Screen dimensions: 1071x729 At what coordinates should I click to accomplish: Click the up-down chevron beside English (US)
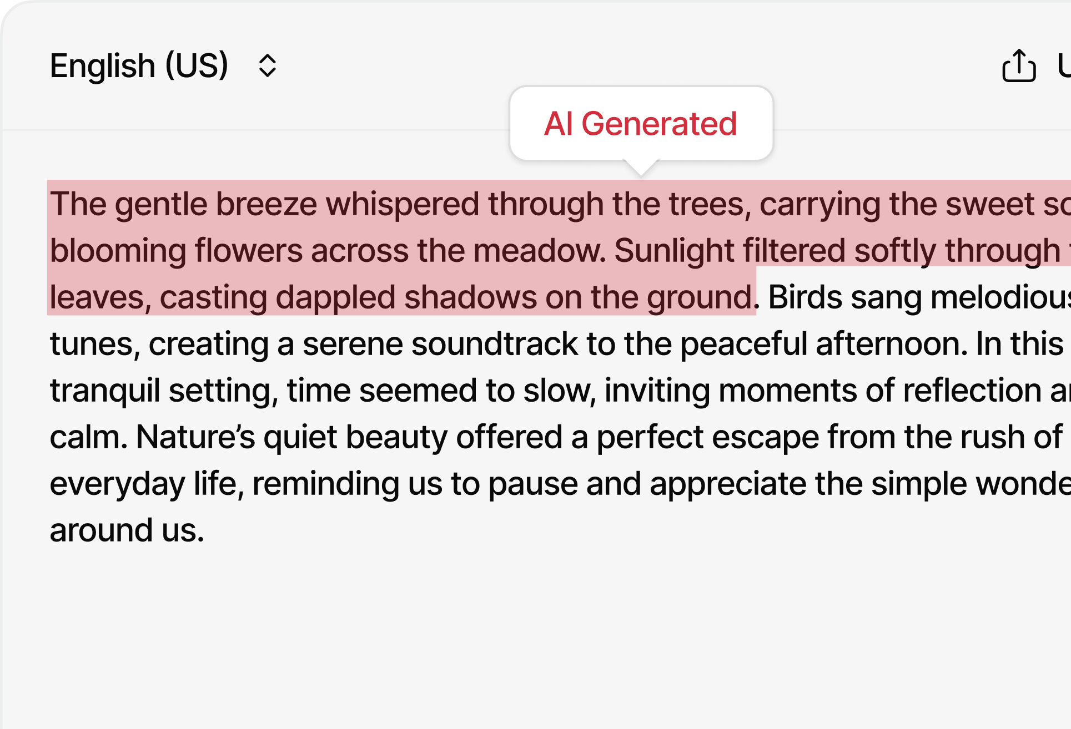(267, 66)
